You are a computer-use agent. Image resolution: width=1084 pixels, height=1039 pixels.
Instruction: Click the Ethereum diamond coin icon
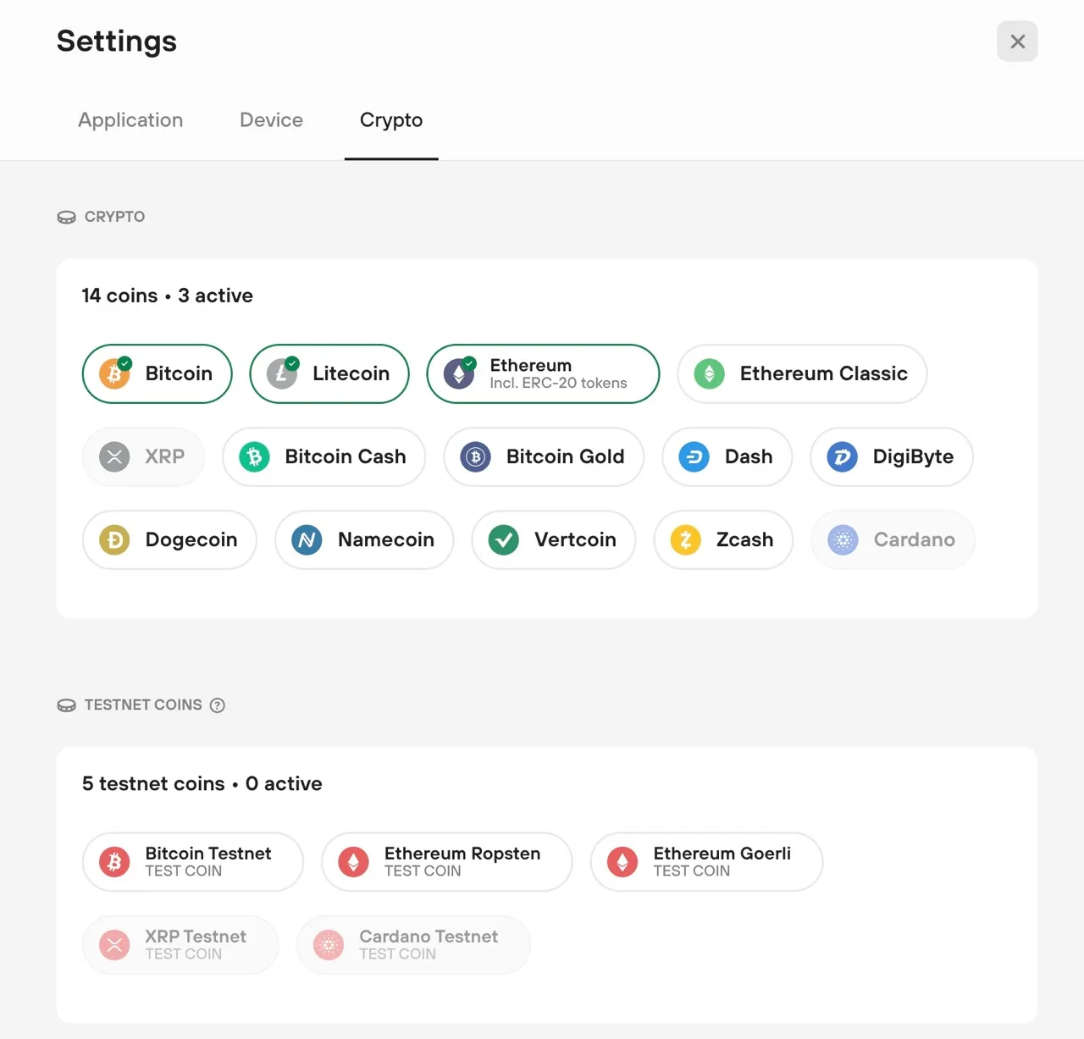[459, 373]
